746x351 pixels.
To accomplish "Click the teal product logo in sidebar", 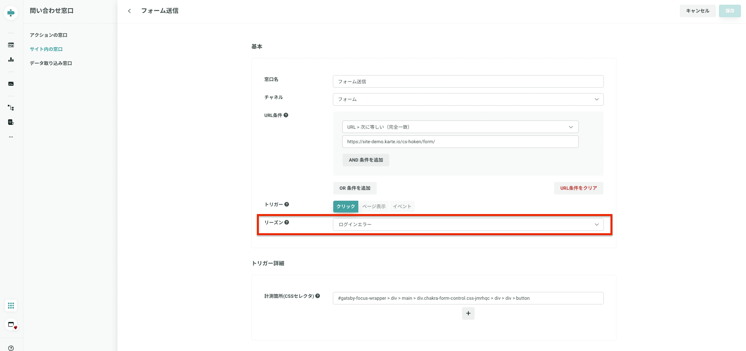I will tap(11, 13).
